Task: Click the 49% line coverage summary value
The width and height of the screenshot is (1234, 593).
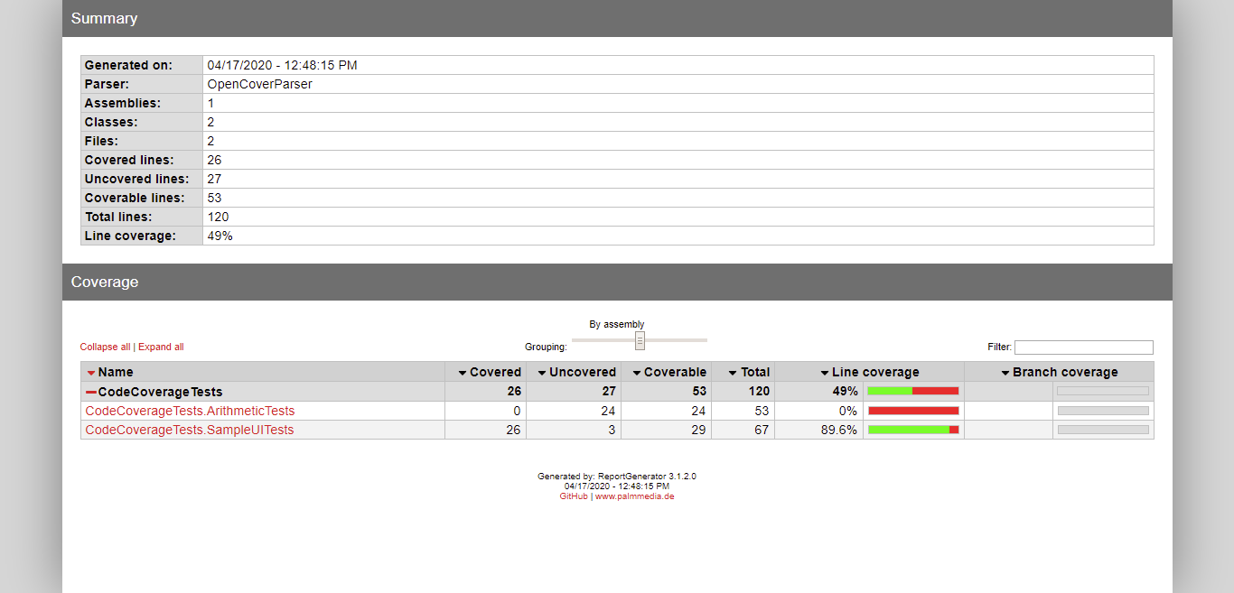Action: [220, 236]
